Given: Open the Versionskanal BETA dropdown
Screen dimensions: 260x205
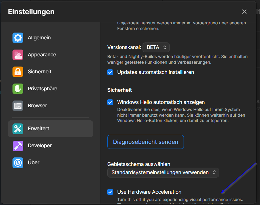Looking at the screenshot, I should (x=156, y=47).
